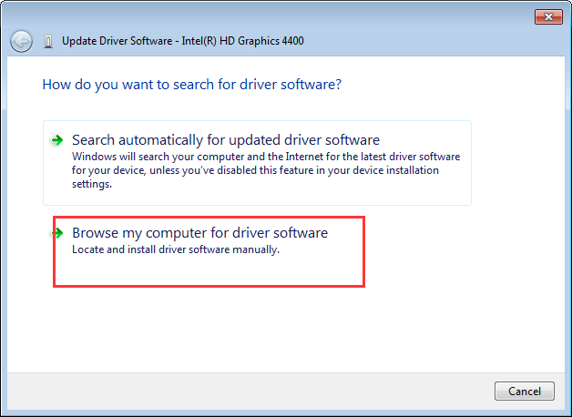Click blank title bar area left of close button
The width and height of the screenshot is (572, 417).
point(410,17)
